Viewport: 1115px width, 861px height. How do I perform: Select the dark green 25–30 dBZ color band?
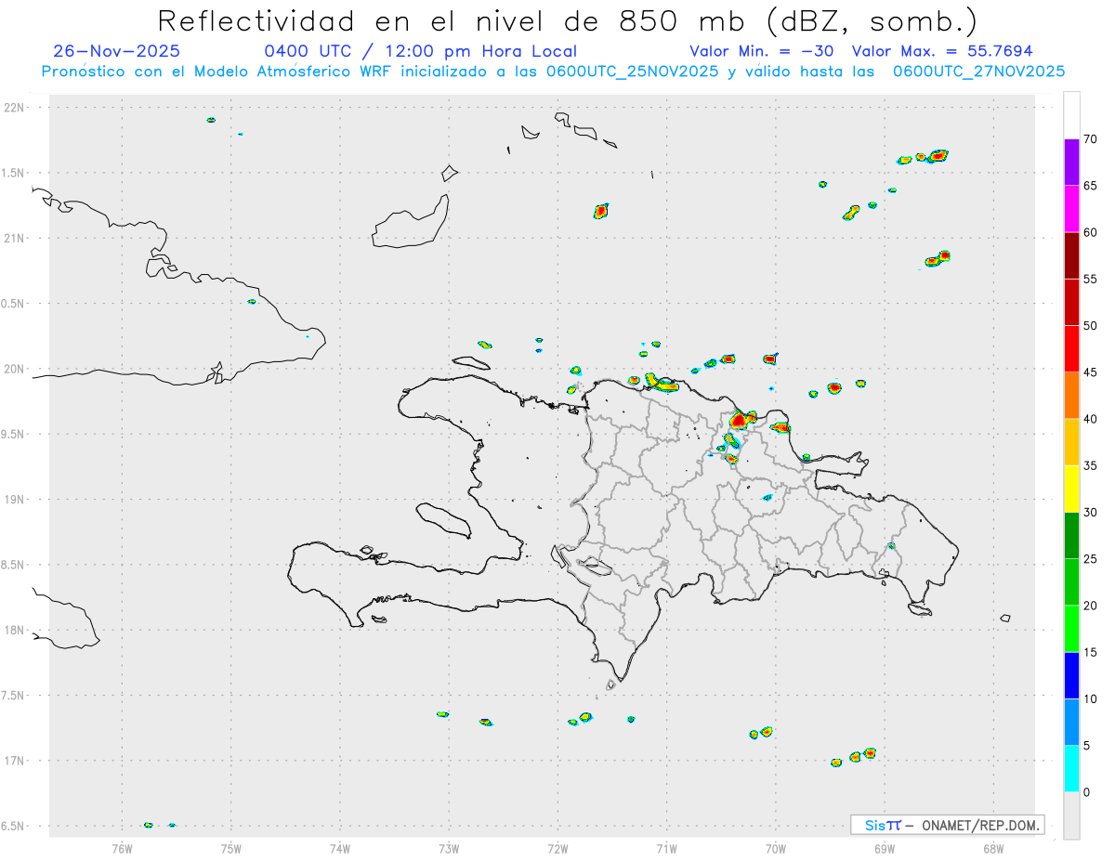(x=1071, y=535)
